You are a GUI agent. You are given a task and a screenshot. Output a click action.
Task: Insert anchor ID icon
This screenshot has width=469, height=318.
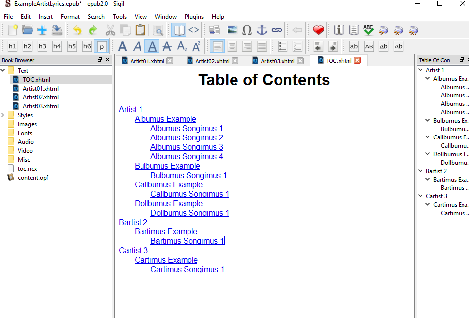click(x=262, y=30)
